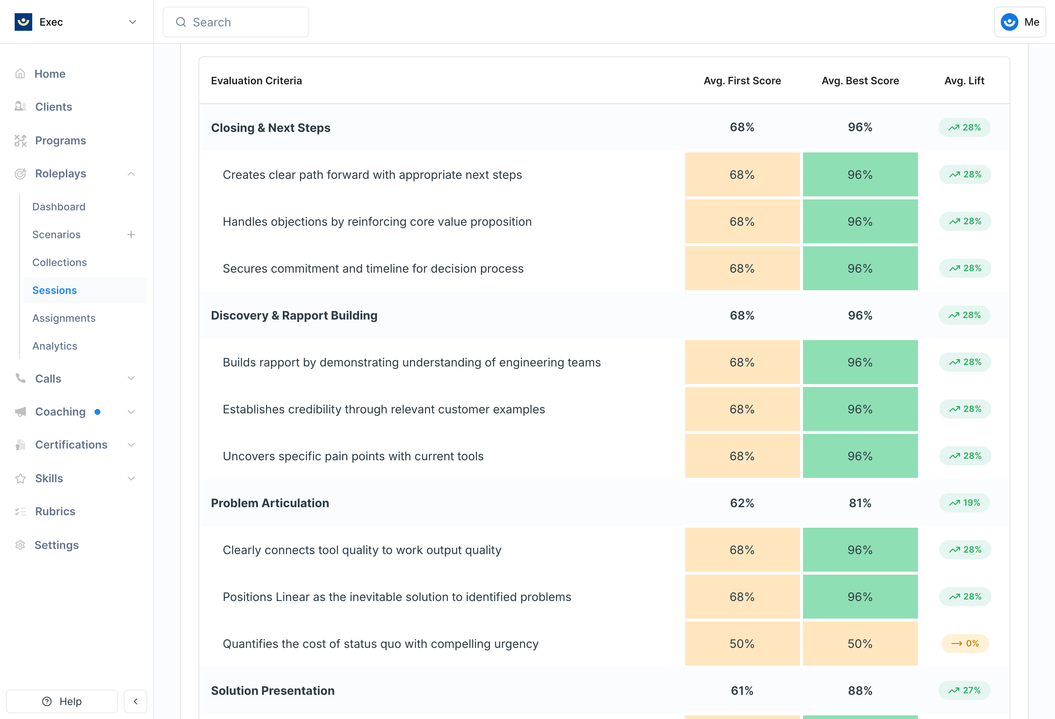Viewport: 1055px width, 719px height.
Task: Open the Settings page
Action: point(56,545)
